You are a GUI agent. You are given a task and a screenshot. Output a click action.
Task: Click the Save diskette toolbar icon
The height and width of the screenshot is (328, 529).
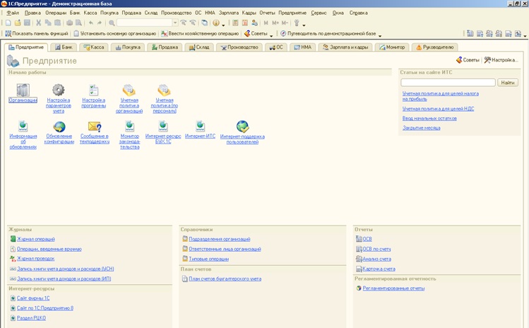click(x=27, y=23)
